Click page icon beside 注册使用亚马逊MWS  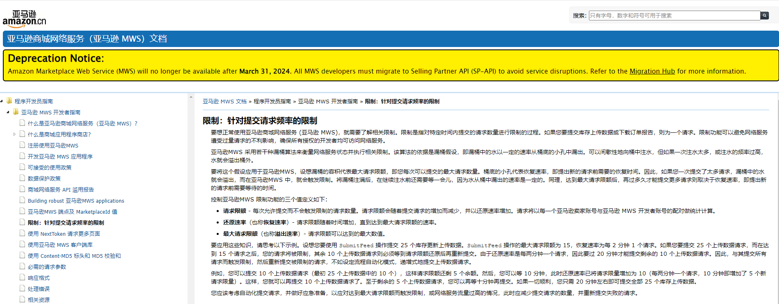tap(23, 145)
